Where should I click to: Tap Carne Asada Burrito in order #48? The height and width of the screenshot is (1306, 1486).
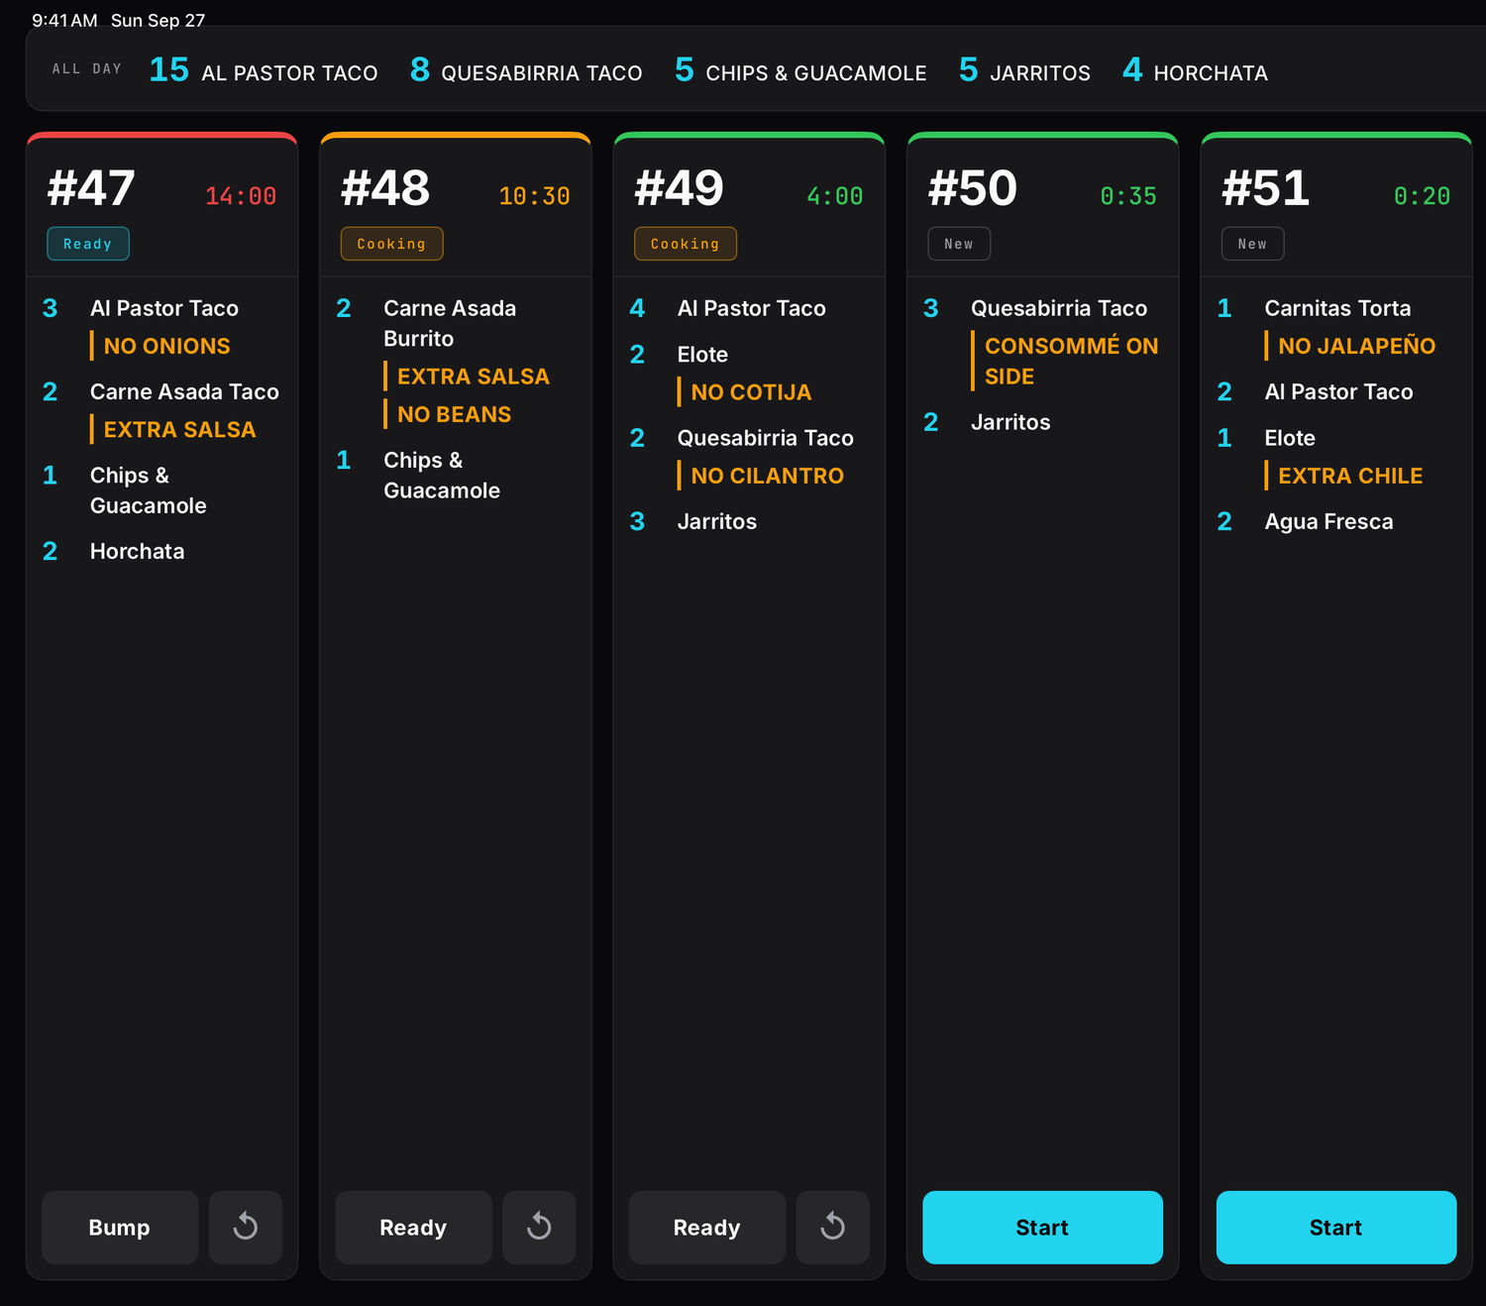[450, 323]
